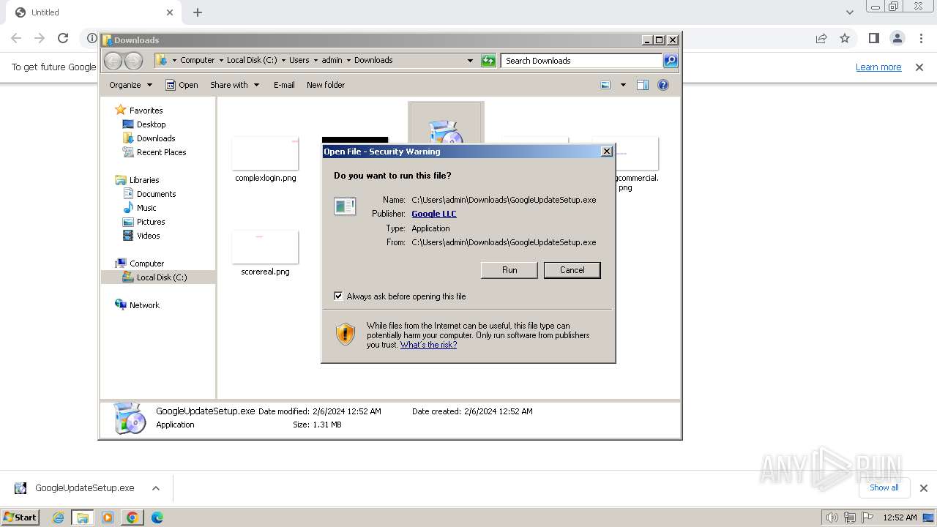The height and width of the screenshot is (527, 937).
Task: Click Search Downloads input field
Action: [x=582, y=61]
